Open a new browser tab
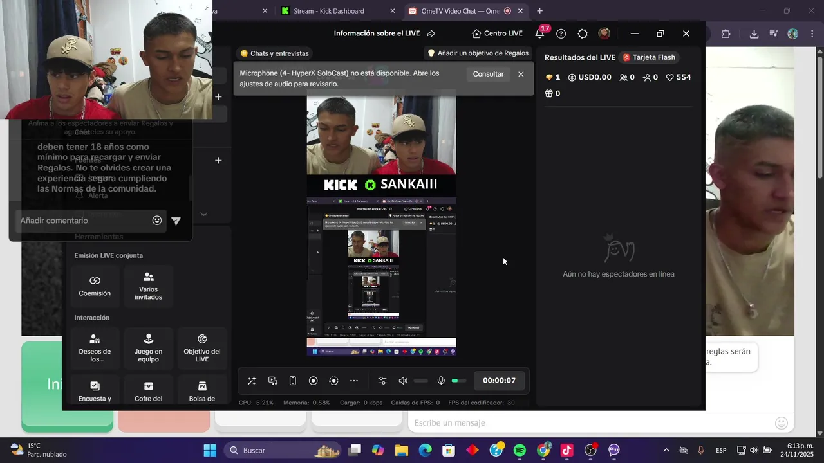The image size is (824, 463). (539, 11)
